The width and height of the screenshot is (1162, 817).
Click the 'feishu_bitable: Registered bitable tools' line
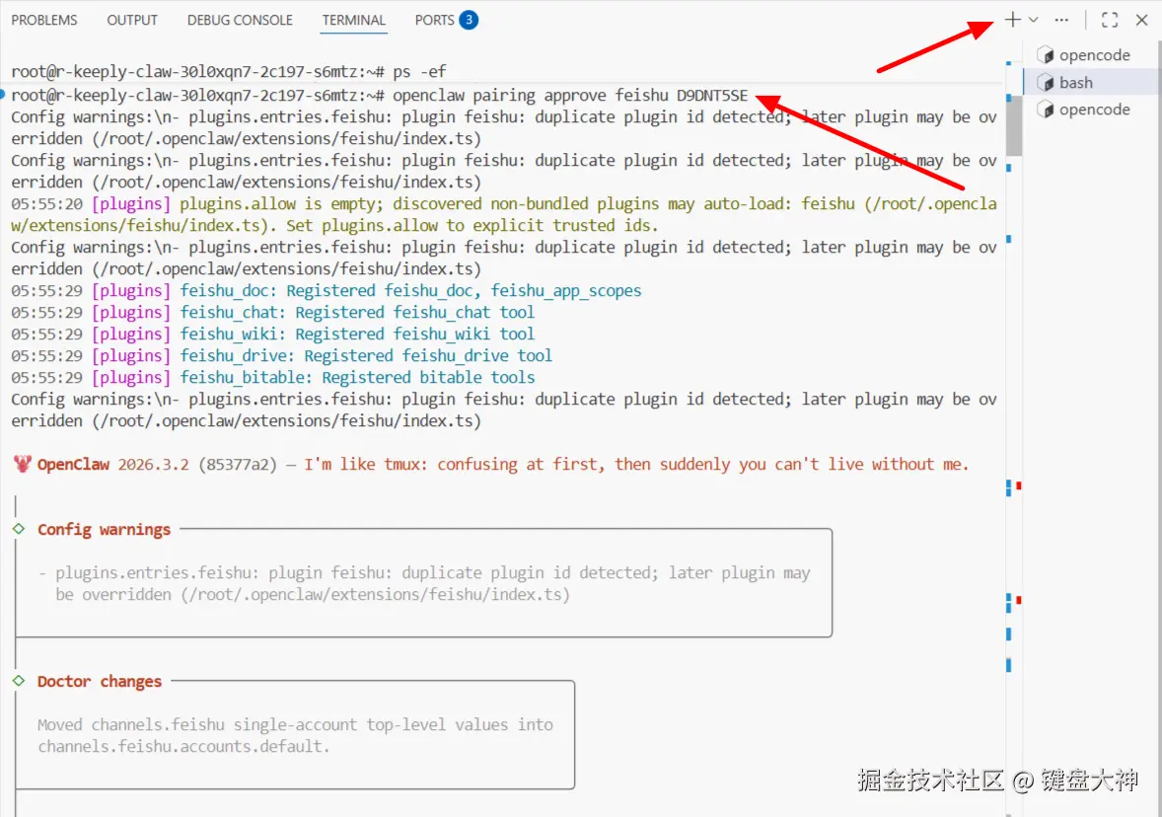point(357,377)
